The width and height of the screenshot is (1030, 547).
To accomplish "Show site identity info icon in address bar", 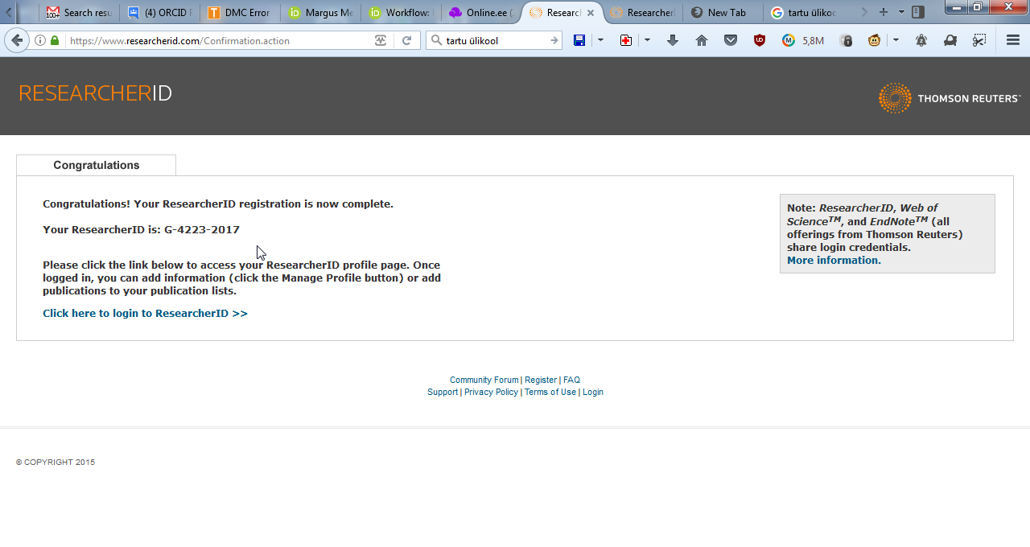I will point(40,40).
